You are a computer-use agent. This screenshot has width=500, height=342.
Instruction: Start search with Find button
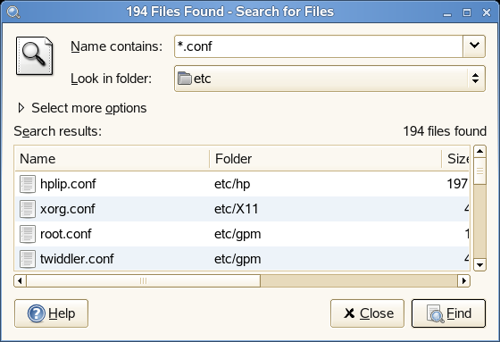(448, 313)
